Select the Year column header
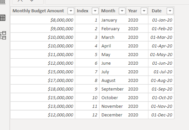 click(137, 11)
